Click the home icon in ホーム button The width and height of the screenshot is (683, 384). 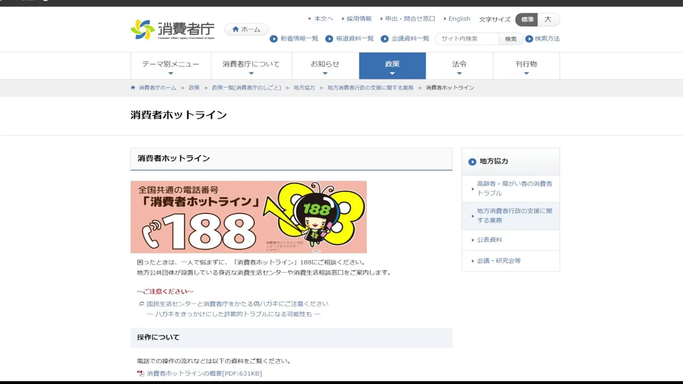tap(235, 29)
